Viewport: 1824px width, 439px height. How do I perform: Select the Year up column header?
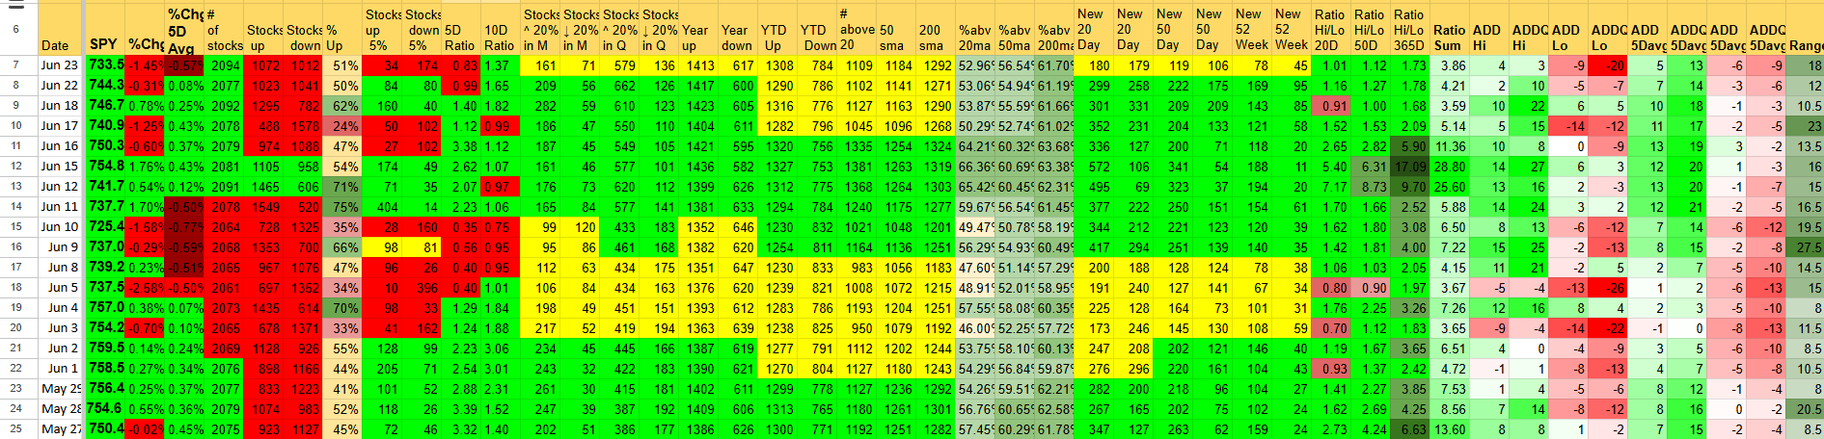[x=698, y=29]
